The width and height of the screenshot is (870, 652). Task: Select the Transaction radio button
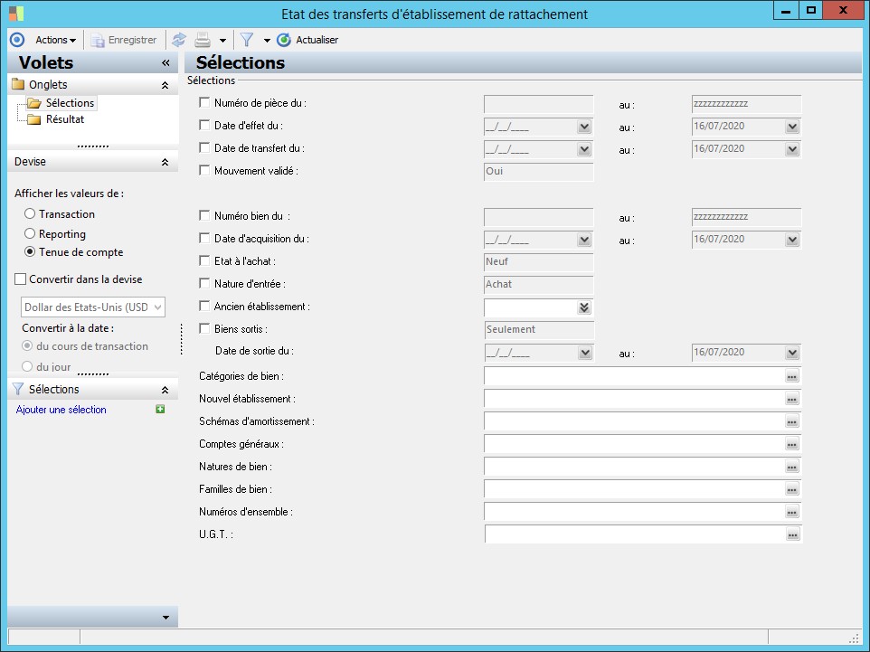click(30, 213)
